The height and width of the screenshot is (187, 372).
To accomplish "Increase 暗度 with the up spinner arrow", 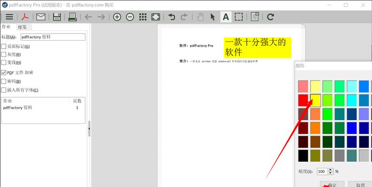I will [331, 170].
